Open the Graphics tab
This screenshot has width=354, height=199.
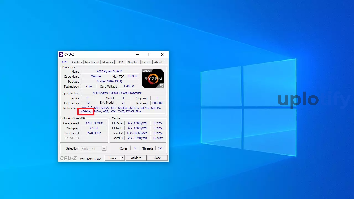pyautogui.click(x=134, y=62)
